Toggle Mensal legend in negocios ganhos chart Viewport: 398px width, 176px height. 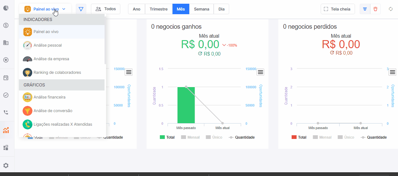(x=190, y=137)
